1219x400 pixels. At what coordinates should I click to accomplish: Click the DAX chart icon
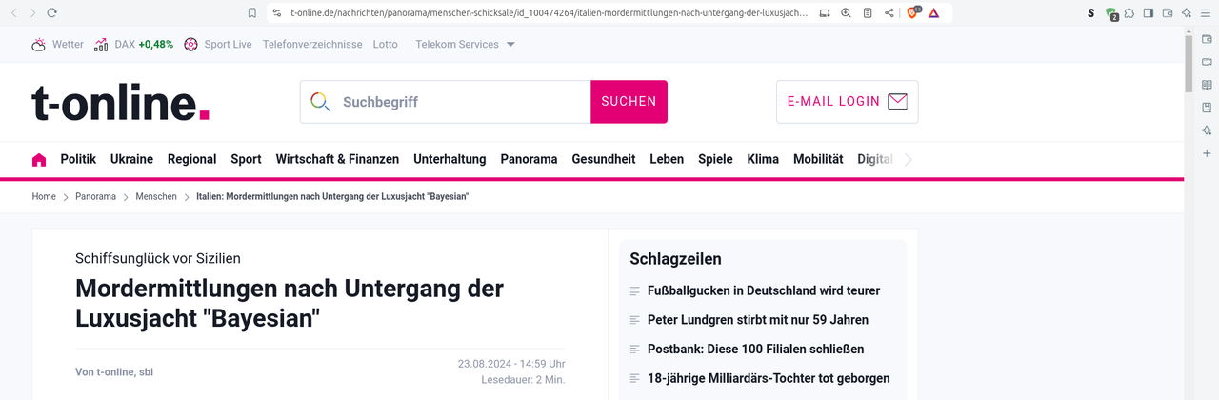point(101,44)
